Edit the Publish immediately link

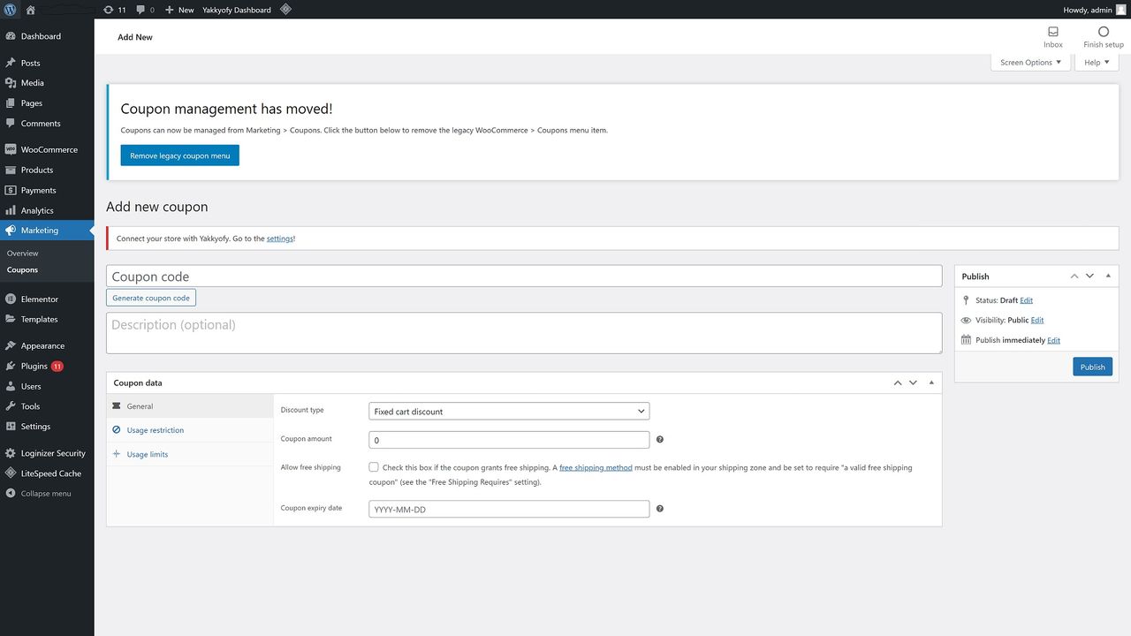(1053, 340)
